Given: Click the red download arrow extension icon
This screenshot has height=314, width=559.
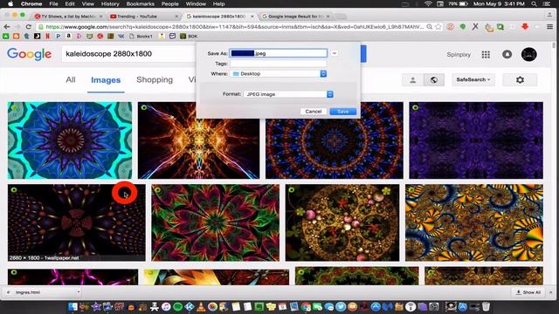Looking at the screenshot, I should click(x=525, y=27).
